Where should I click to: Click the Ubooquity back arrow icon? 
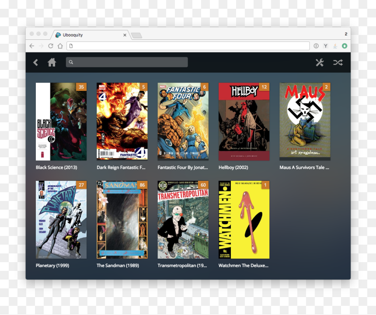tap(35, 62)
